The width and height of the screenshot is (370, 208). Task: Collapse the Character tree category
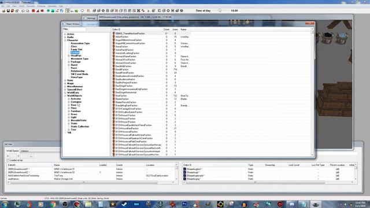(x=65, y=40)
